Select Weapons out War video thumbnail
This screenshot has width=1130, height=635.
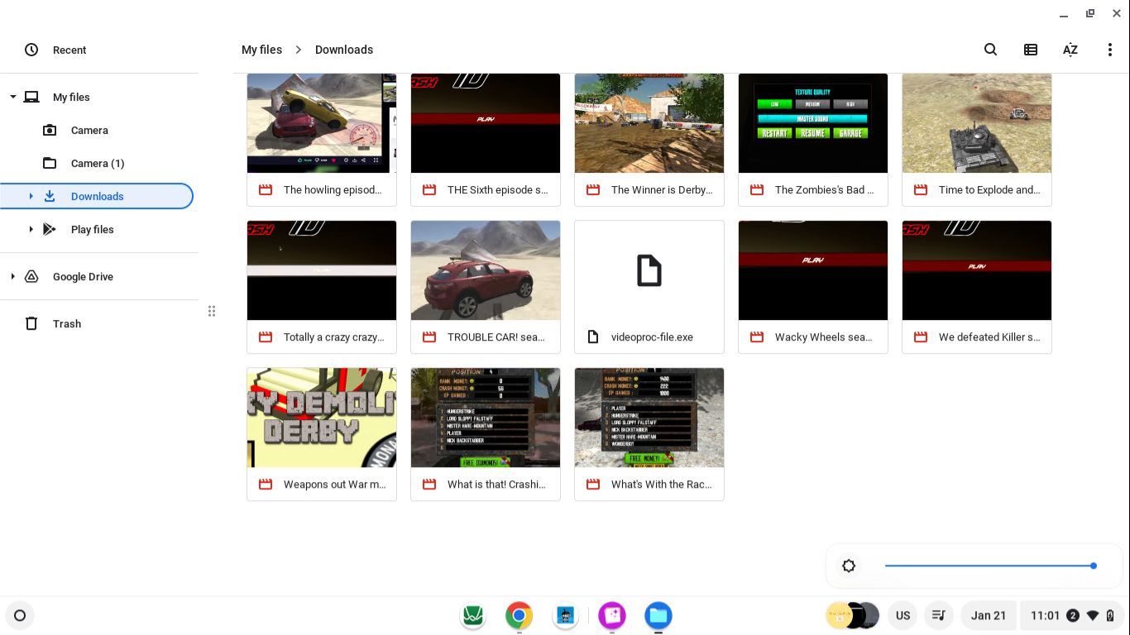[x=322, y=418]
